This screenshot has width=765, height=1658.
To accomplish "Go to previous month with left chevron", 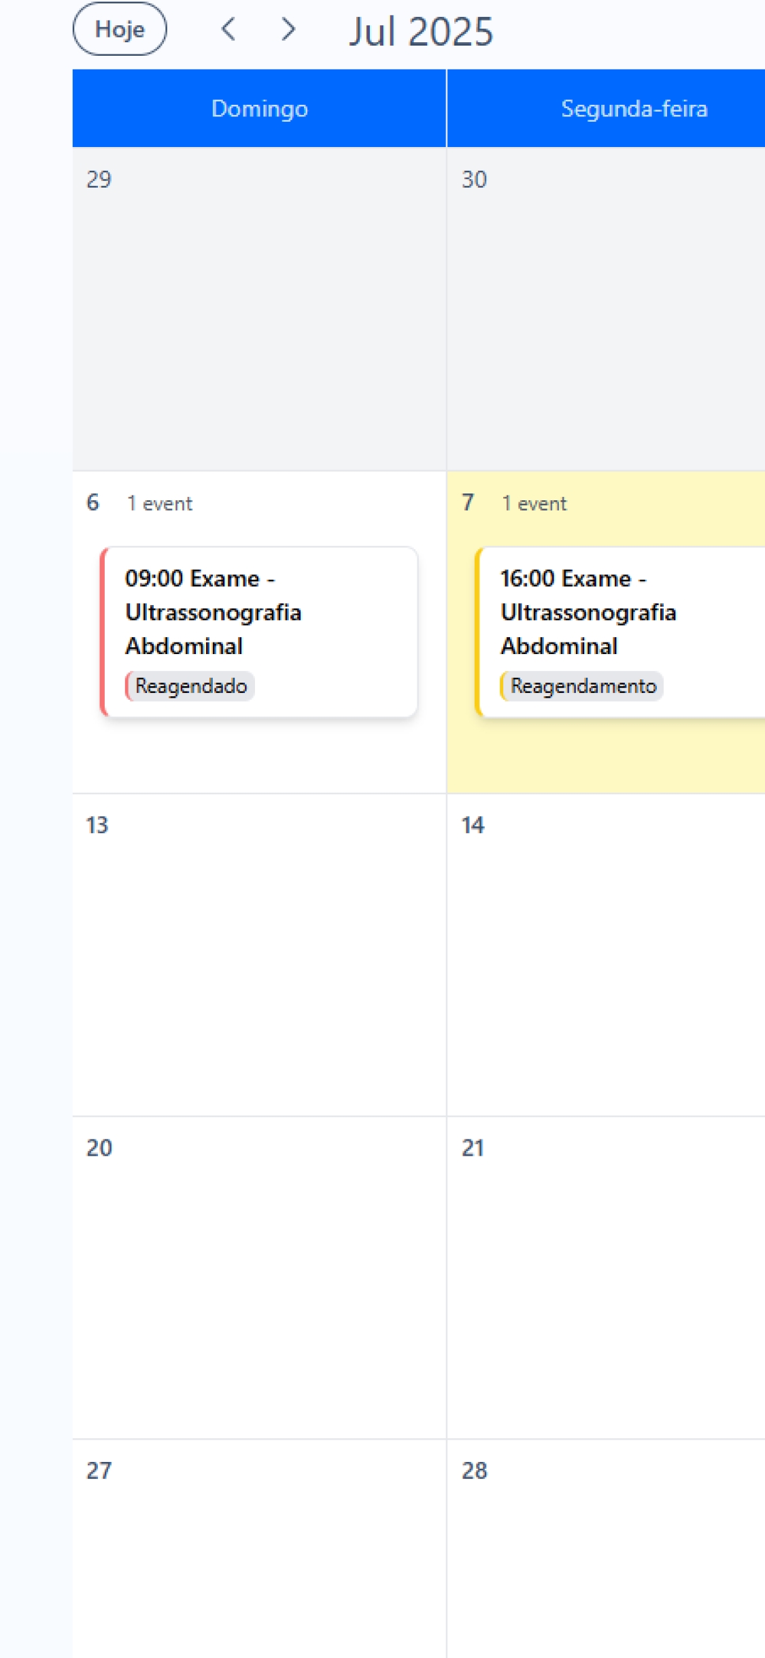I will (x=229, y=29).
